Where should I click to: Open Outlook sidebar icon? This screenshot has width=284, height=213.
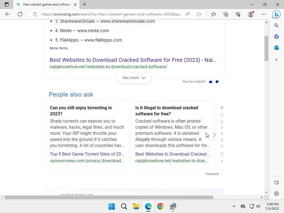point(276,48)
